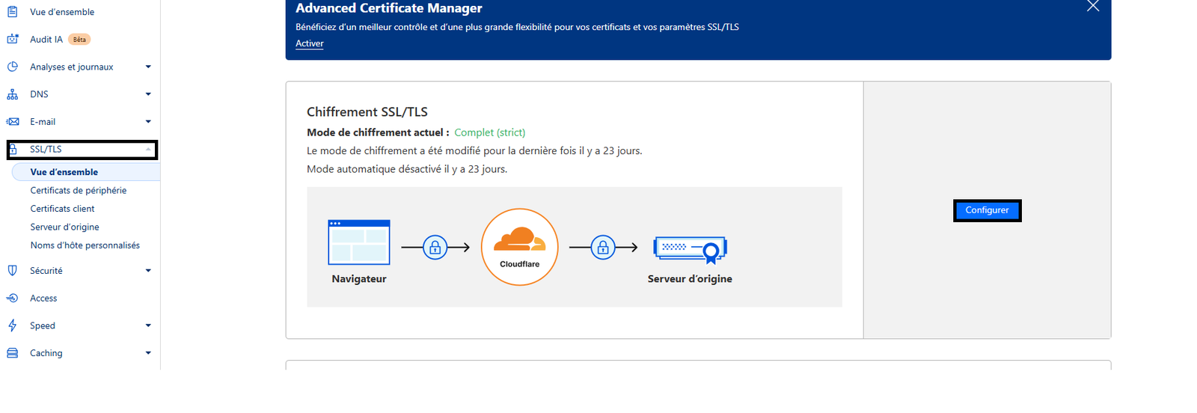Click the Audit IA robot icon
Viewport: 1197px width, 413px height.
tap(13, 39)
